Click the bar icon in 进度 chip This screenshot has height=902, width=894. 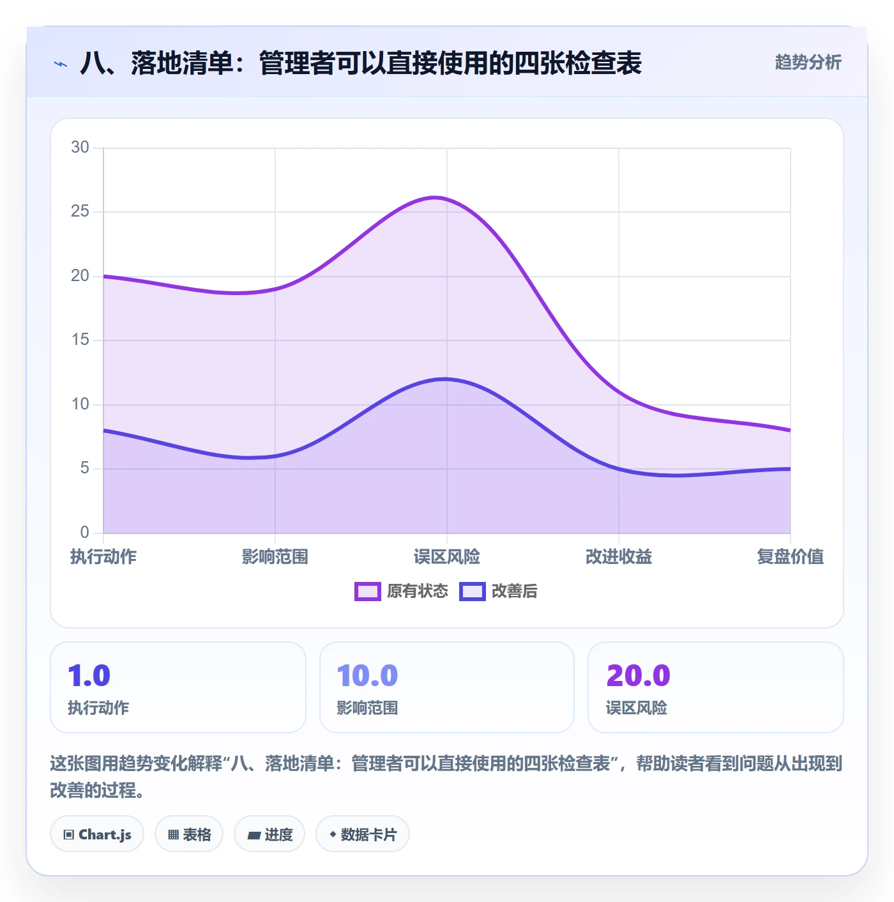click(254, 835)
